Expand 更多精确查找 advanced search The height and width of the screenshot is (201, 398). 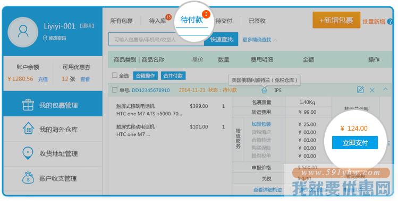(259, 40)
